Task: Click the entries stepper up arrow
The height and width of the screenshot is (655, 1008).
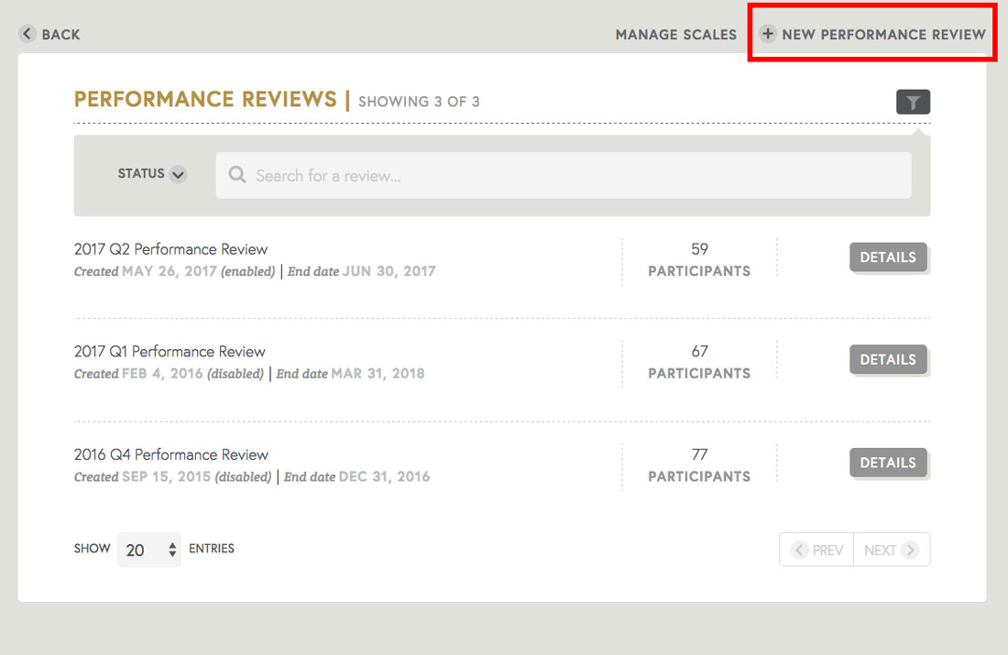Action: click(173, 544)
